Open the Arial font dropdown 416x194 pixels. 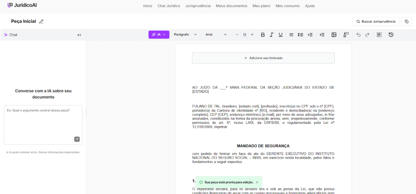pyautogui.click(x=216, y=34)
